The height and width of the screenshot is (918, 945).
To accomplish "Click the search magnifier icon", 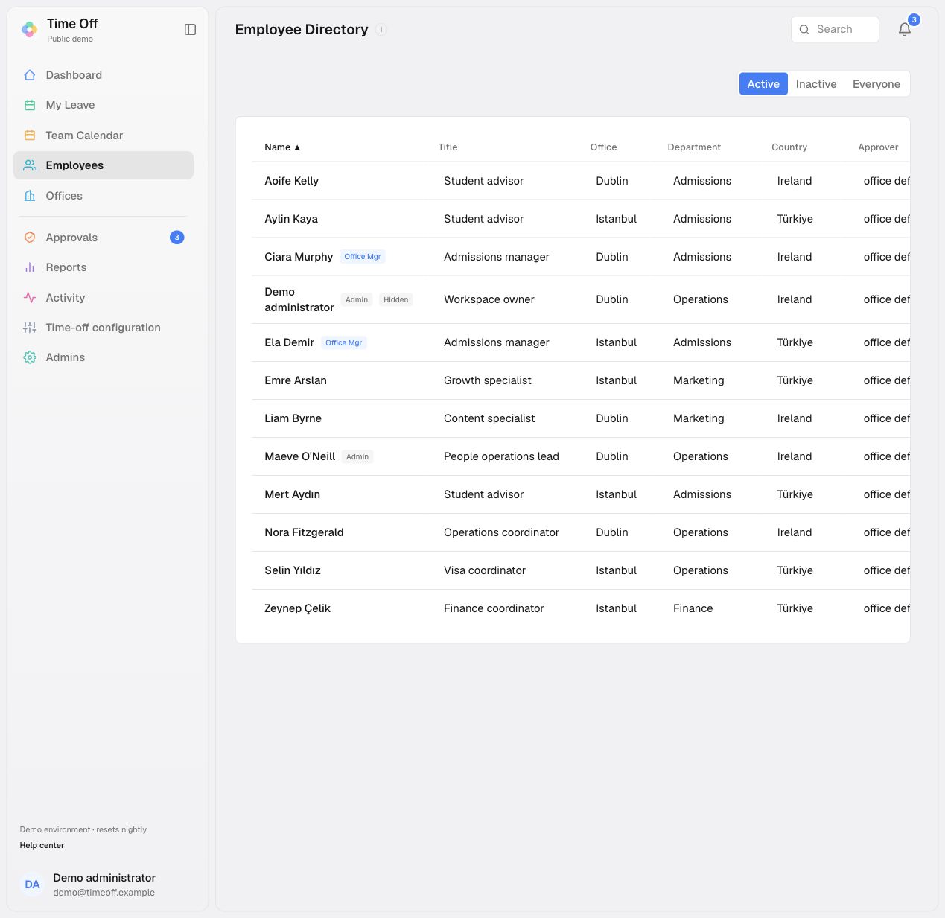I will point(804,30).
